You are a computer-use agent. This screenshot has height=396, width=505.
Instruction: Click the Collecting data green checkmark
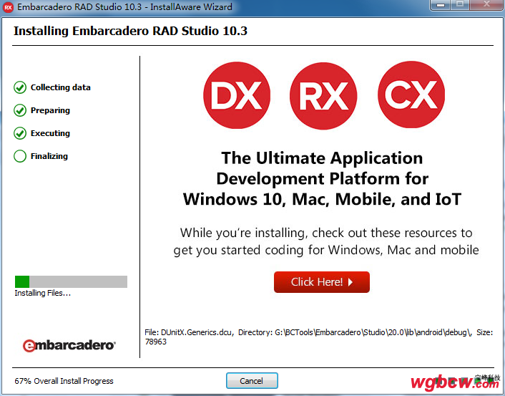[x=20, y=87]
